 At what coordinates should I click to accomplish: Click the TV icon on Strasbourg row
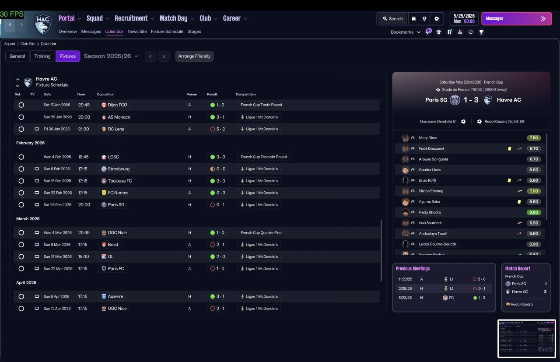pos(37,169)
